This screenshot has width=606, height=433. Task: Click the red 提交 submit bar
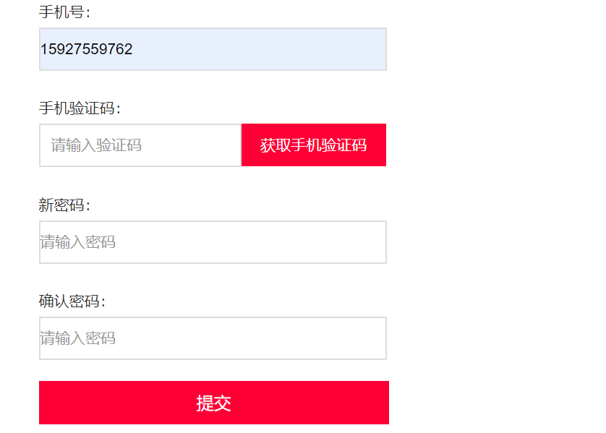coord(213,403)
